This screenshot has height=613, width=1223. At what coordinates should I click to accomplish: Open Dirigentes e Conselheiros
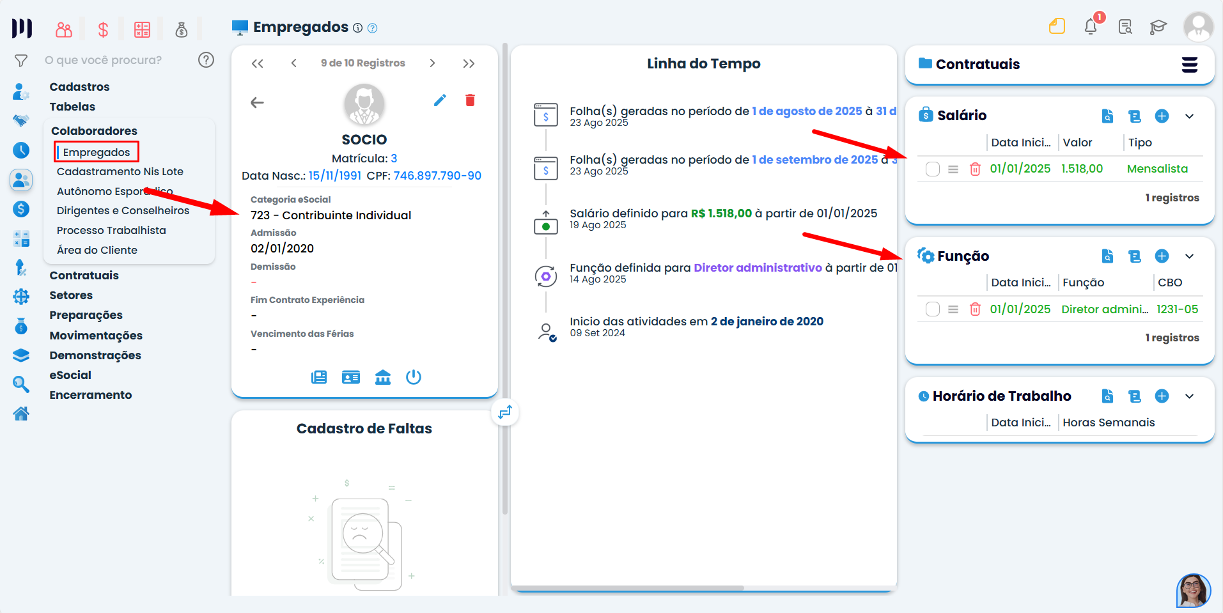coord(123,211)
